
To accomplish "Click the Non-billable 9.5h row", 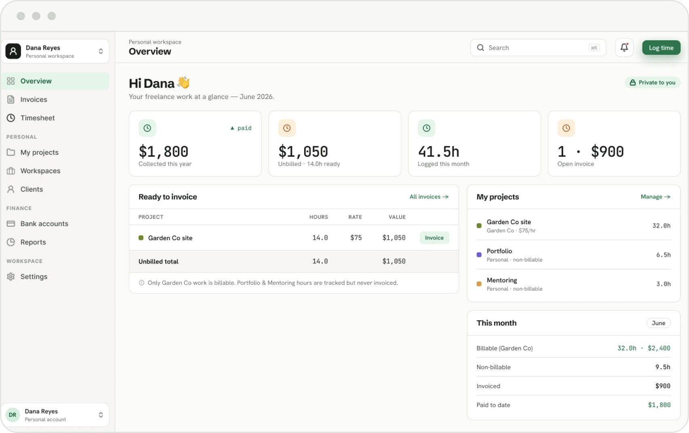I will coord(574,367).
